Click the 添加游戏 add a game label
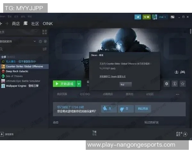This screenshot has height=153, width=192. coord(9,134)
